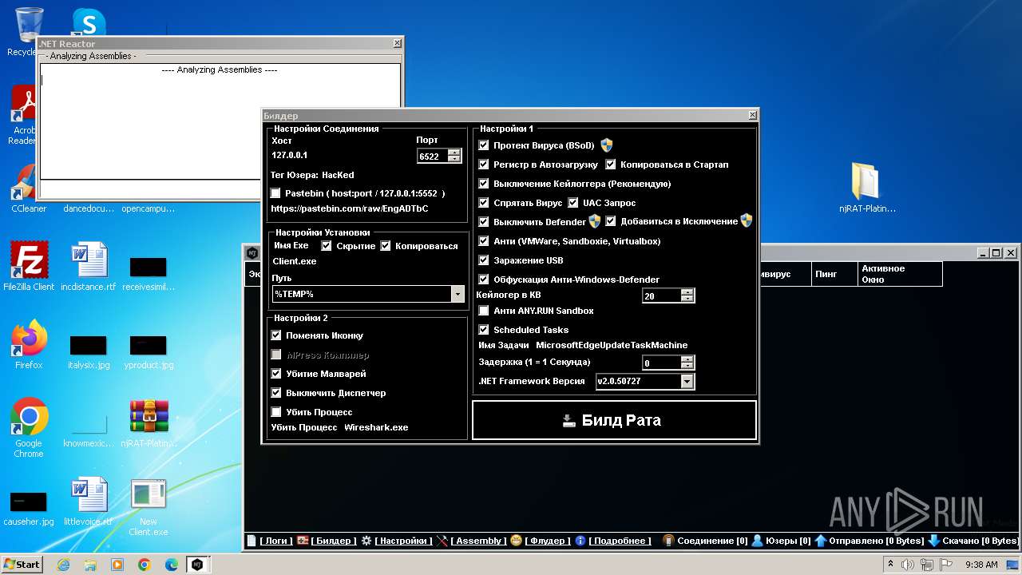Toggle Выключение Кейлоггера checkbox

click(x=483, y=184)
